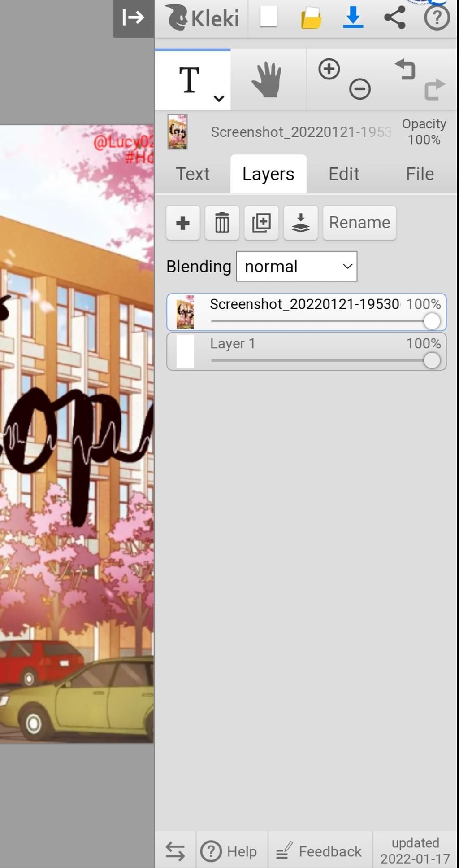Redo the last undone action
Screen dimensions: 459x868
tap(435, 89)
